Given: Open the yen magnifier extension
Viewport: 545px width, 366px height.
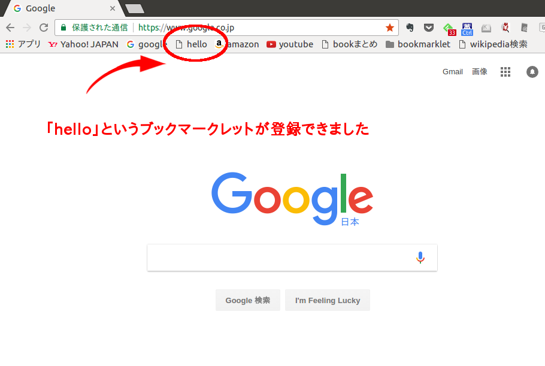Looking at the screenshot, I should tap(505, 28).
